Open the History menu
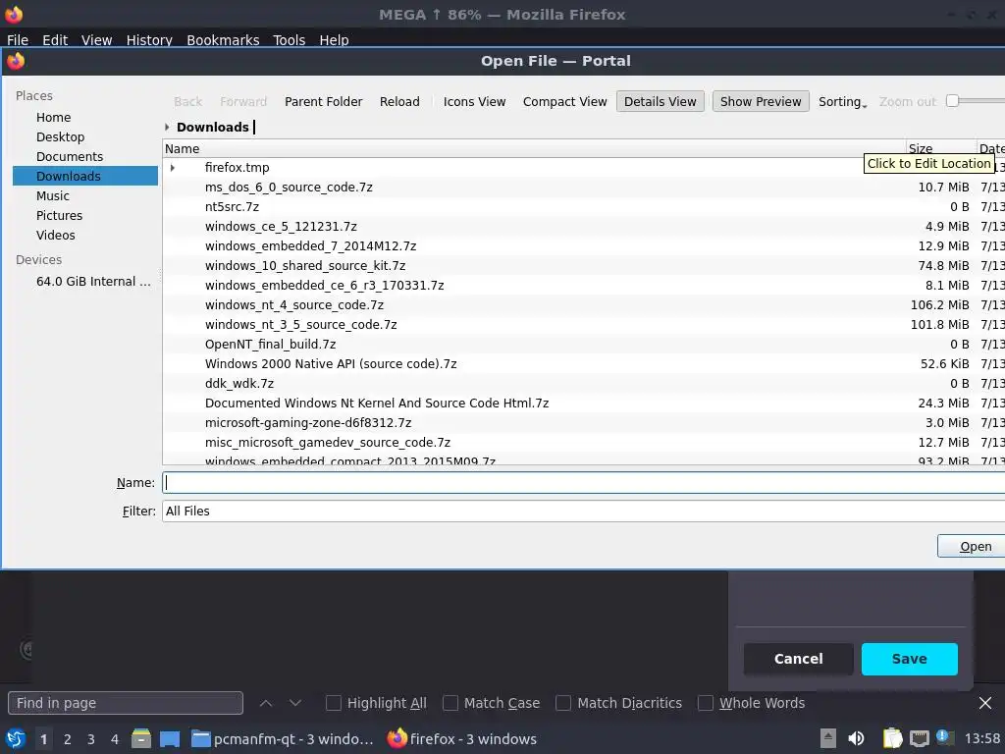The image size is (1005, 754). point(149,39)
